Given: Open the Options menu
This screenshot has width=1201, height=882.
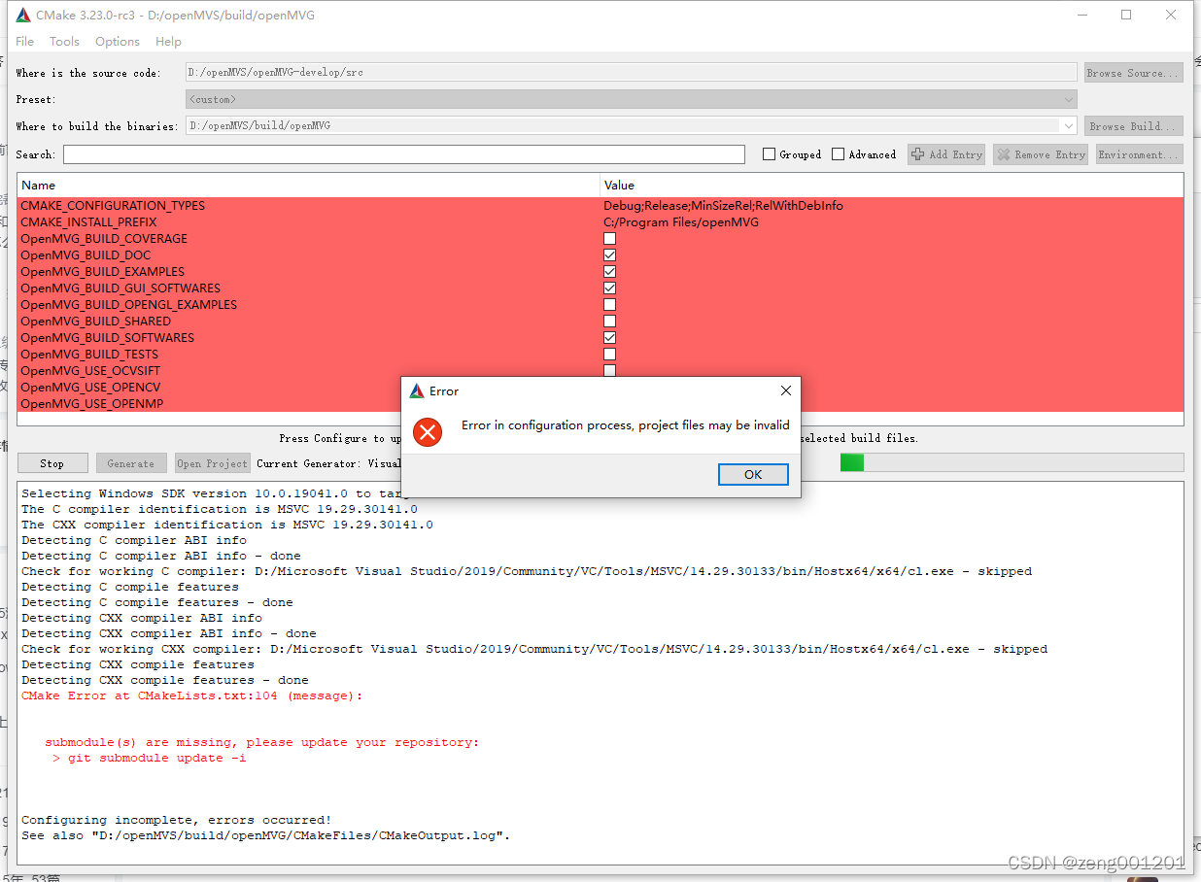Looking at the screenshot, I should tap(118, 41).
